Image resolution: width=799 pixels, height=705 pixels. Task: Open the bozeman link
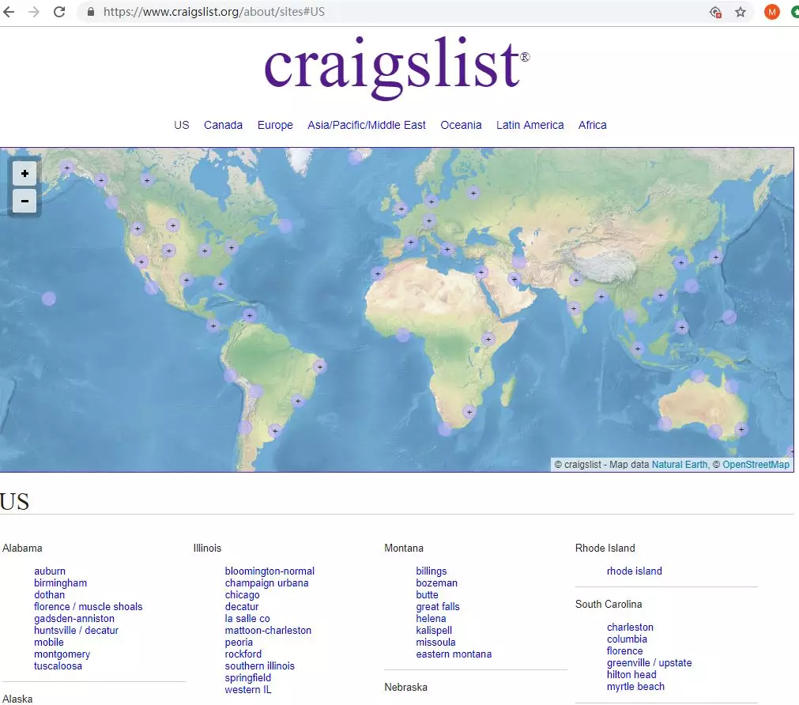(437, 582)
